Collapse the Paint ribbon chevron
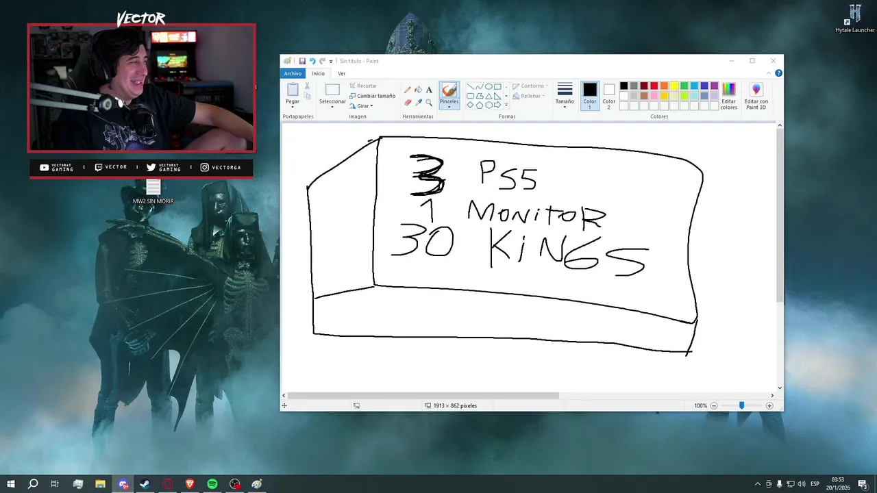This screenshot has width=877, height=493. click(x=768, y=73)
